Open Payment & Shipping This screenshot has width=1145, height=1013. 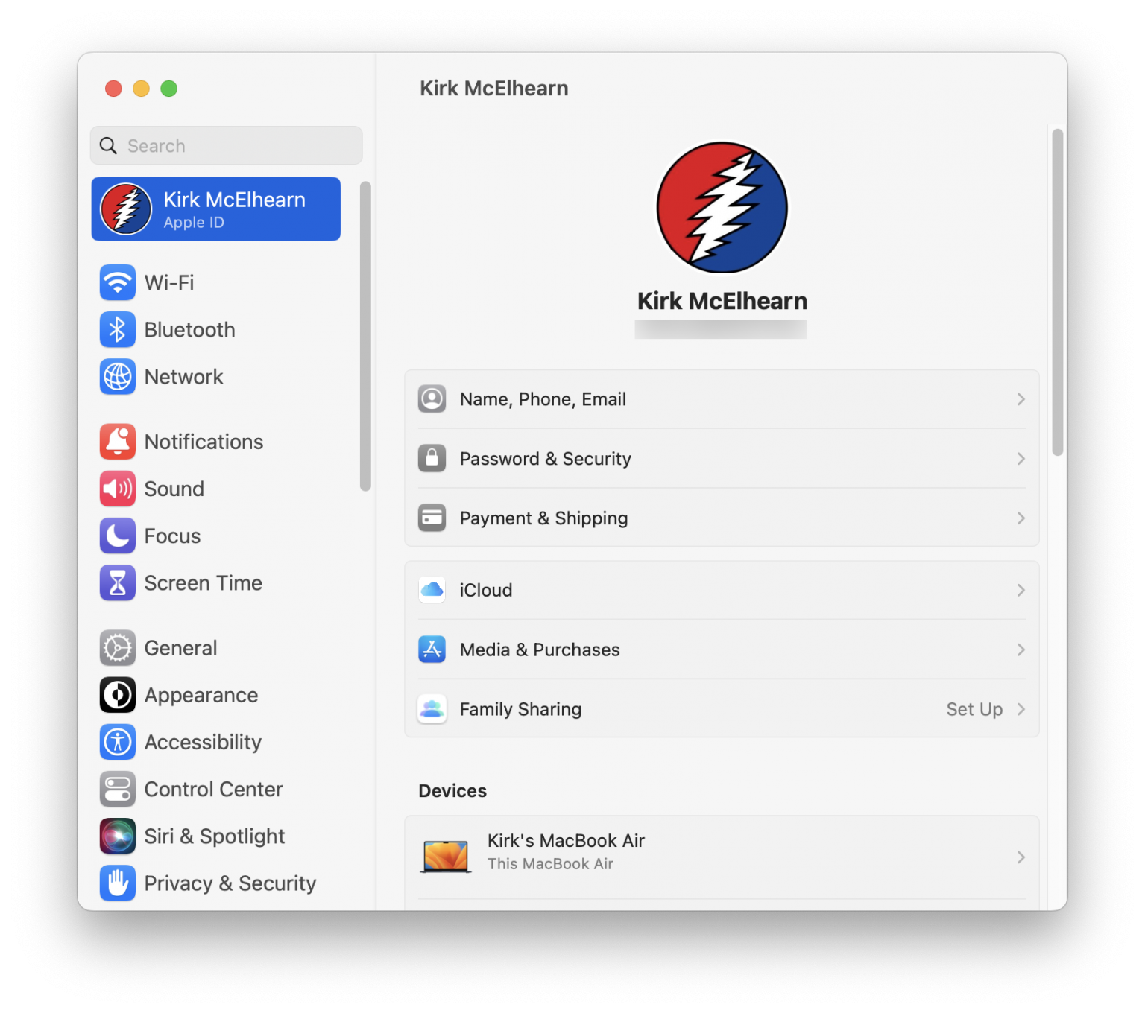pos(722,518)
